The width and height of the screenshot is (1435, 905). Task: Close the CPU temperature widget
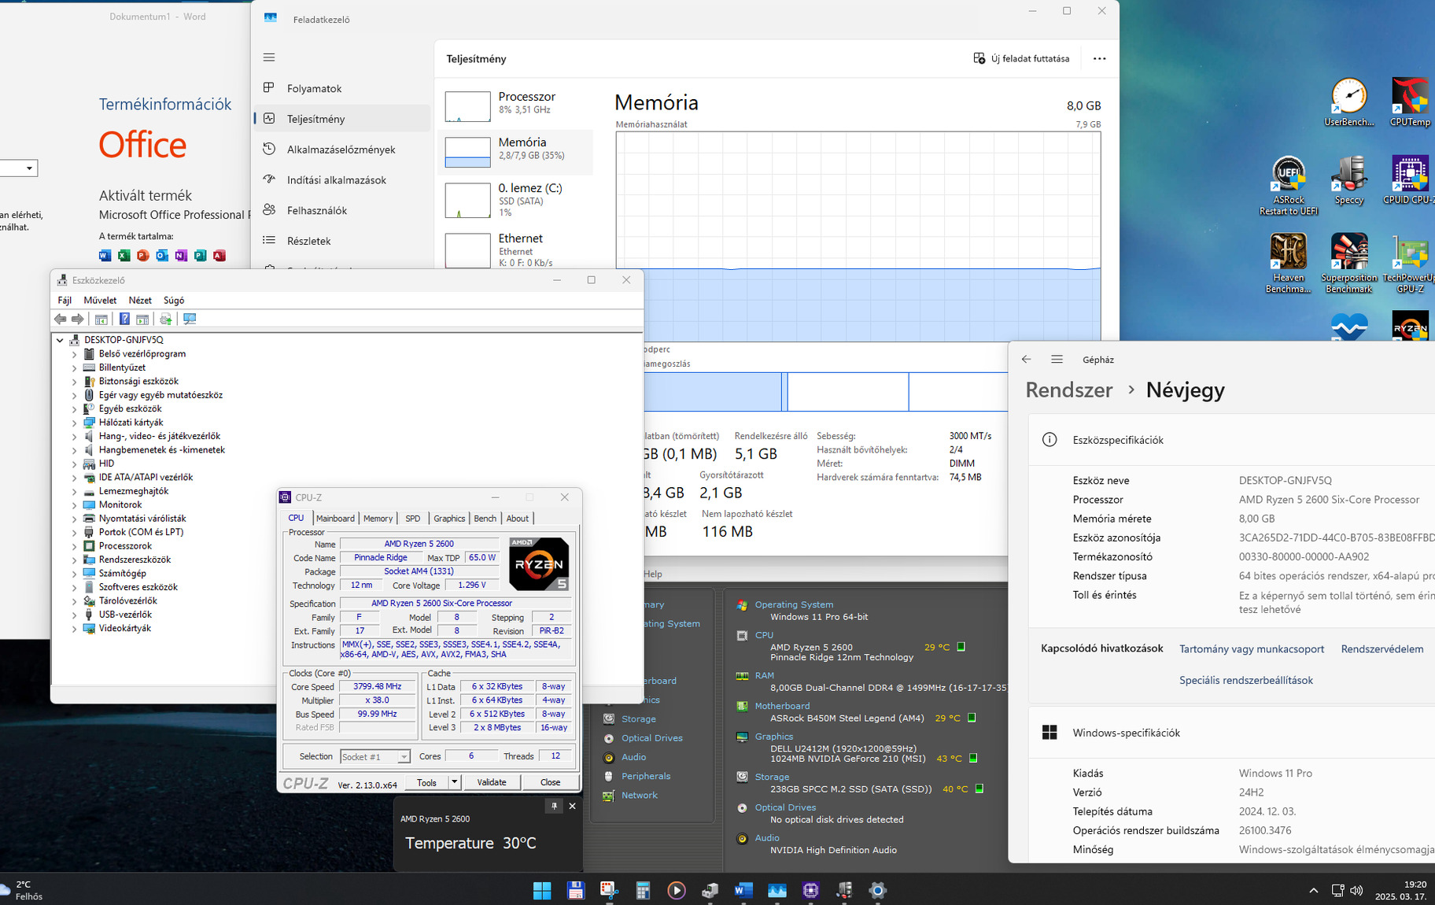coord(572,806)
